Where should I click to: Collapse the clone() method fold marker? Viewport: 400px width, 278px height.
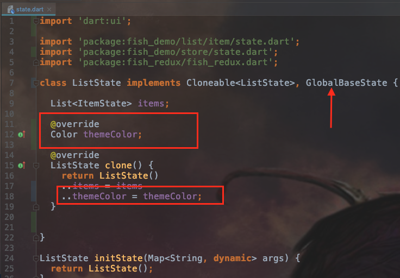click(36, 166)
